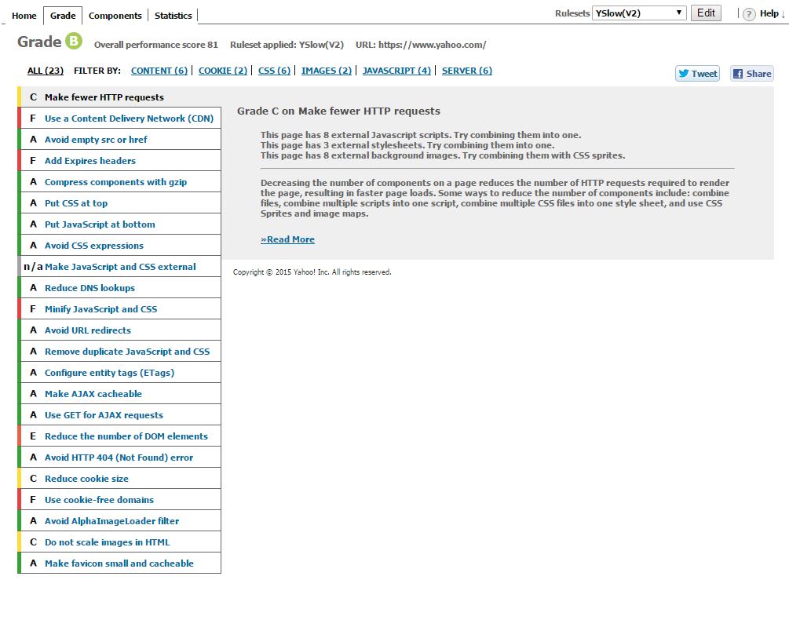Select Reduce the number of DOM elements
The height and width of the screenshot is (620, 789).
pos(120,436)
